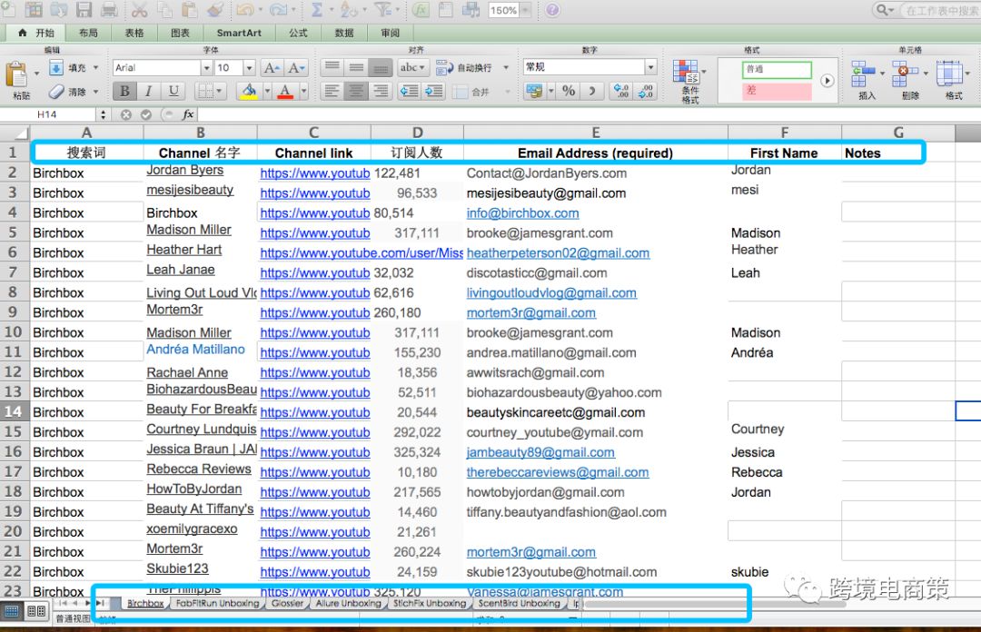The height and width of the screenshot is (632, 981).
Task: Cancel entry with the X in formula bar
Action: click(x=126, y=114)
